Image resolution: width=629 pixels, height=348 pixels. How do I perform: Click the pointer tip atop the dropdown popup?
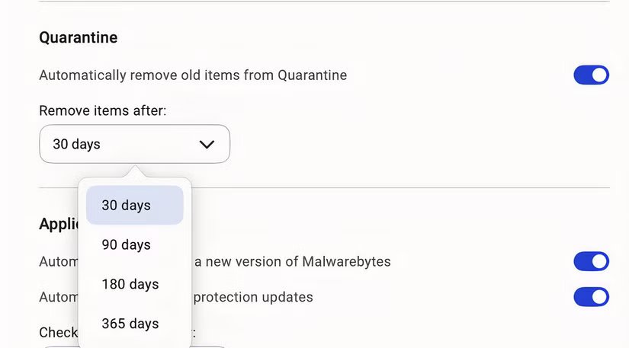click(135, 171)
